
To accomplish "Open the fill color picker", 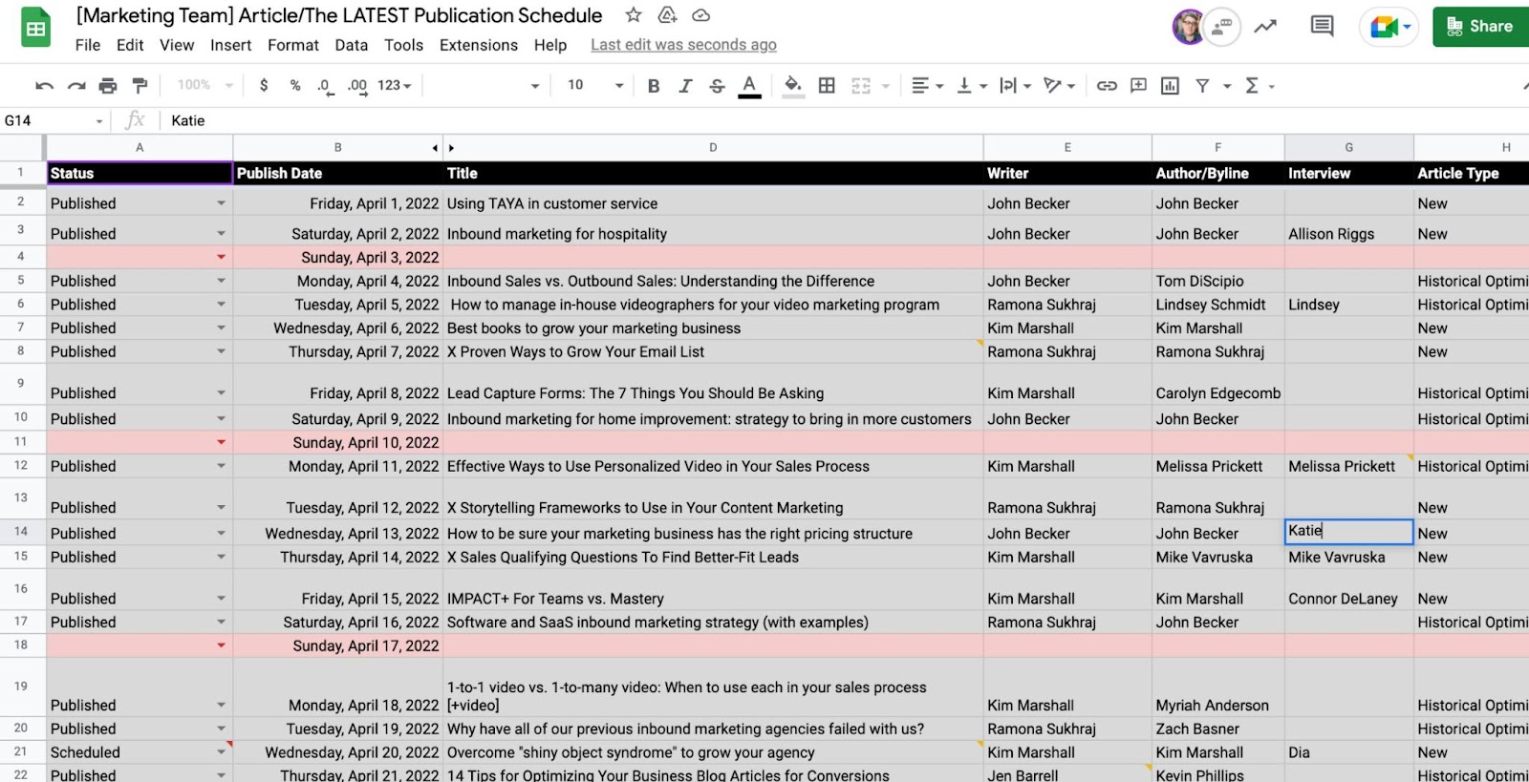I will click(x=792, y=86).
